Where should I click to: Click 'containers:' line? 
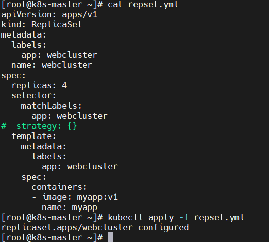point(59,187)
